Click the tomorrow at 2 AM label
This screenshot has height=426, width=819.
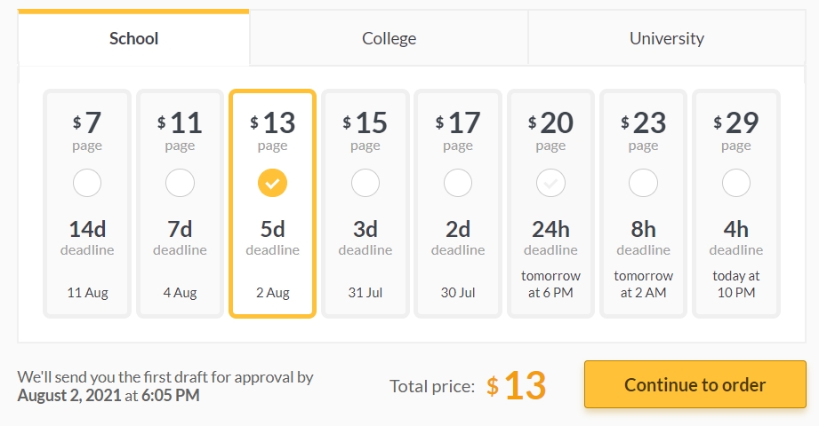[x=643, y=284]
